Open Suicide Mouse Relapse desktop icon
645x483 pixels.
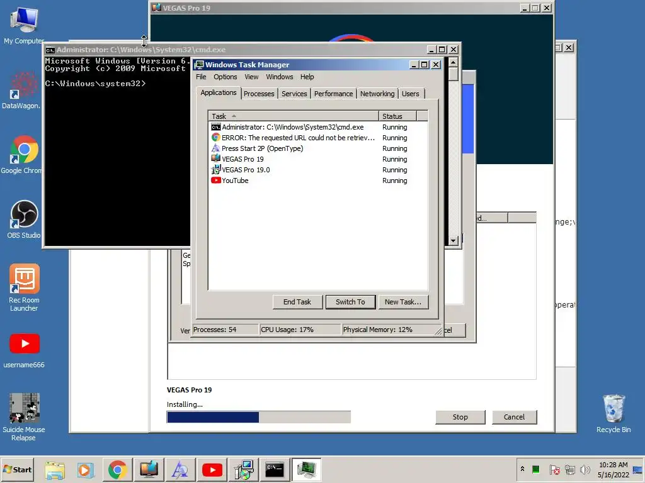click(24, 416)
